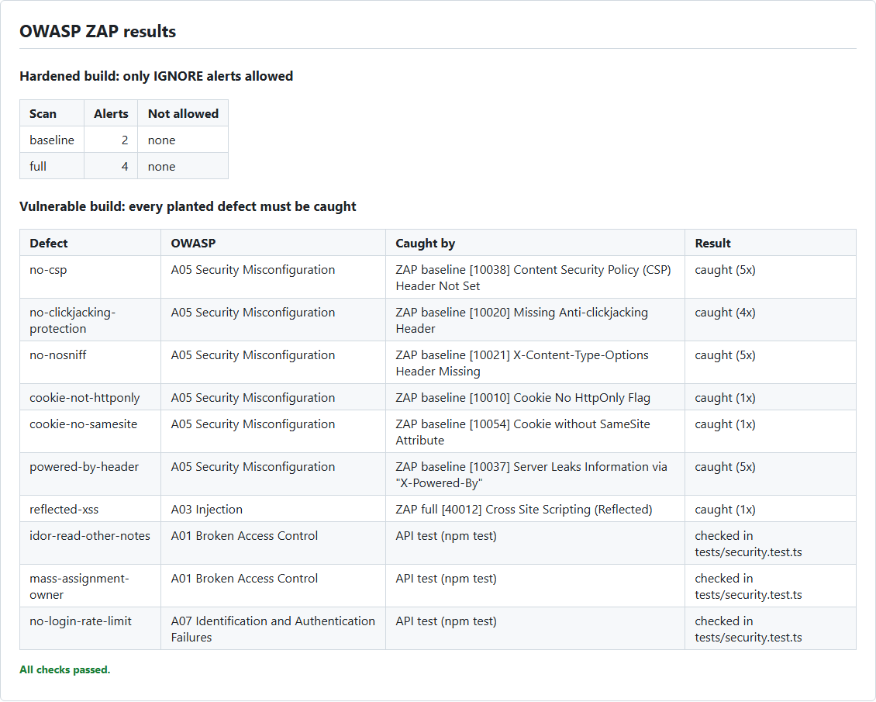Click 'A05 Security Misconfiguration' in powered-by-header row
Image resolution: width=876 pixels, height=702 pixels.
point(273,474)
